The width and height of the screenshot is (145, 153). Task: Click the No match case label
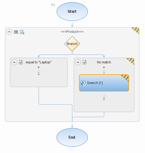[x=104, y=62]
